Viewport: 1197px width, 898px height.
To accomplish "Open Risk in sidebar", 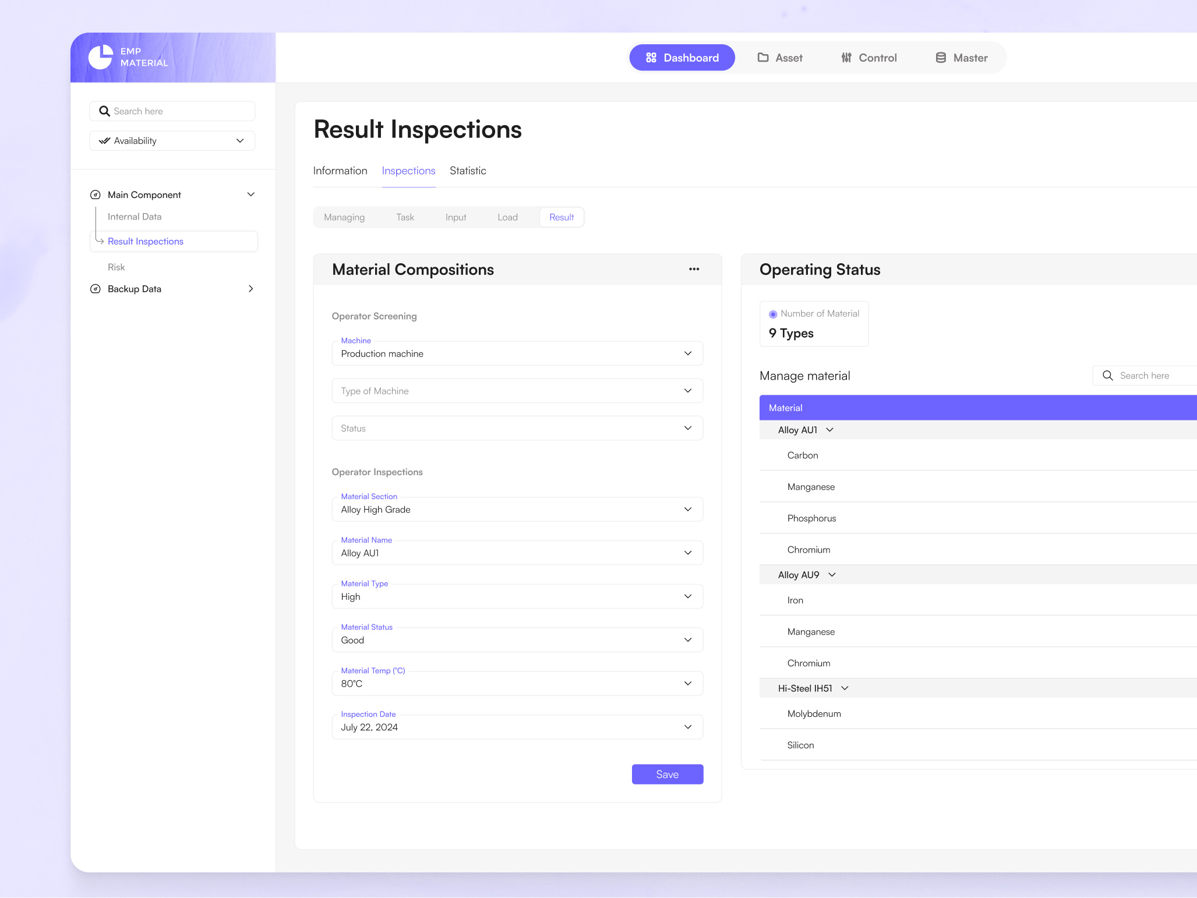I will (x=116, y=267).
